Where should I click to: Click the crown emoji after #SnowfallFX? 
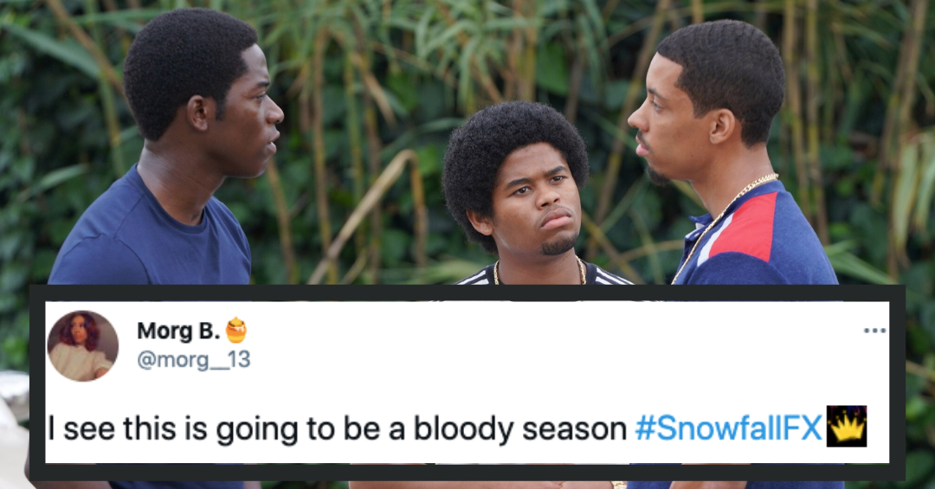(846, 427)
